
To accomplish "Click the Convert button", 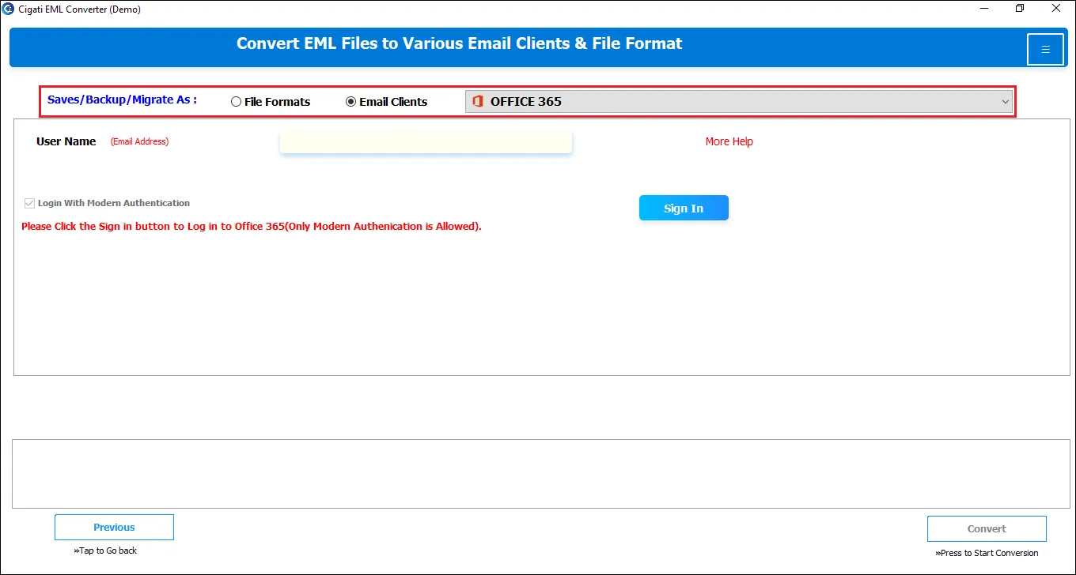I will pyautogui.click(x=987, y=528).
